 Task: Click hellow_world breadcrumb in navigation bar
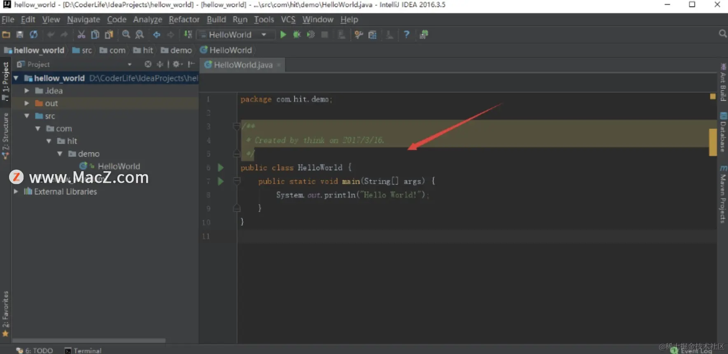point(35,50)
